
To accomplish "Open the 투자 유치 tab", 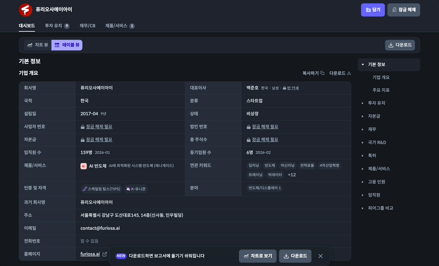I will click(57, 26).
